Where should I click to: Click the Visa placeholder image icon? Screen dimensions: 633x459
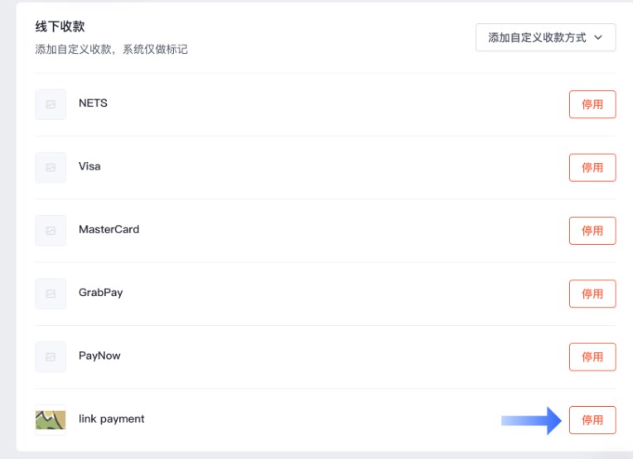click(51, 168)
